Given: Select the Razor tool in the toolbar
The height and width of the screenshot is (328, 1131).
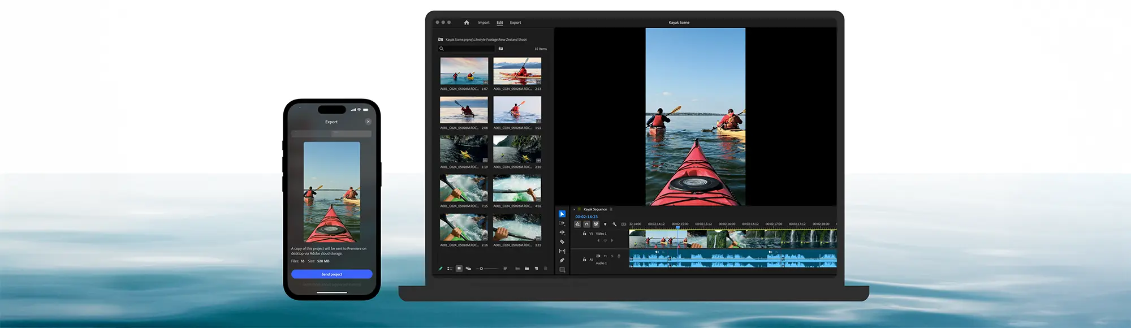Looking at the screenshot, I should click(x=562, y=241).
